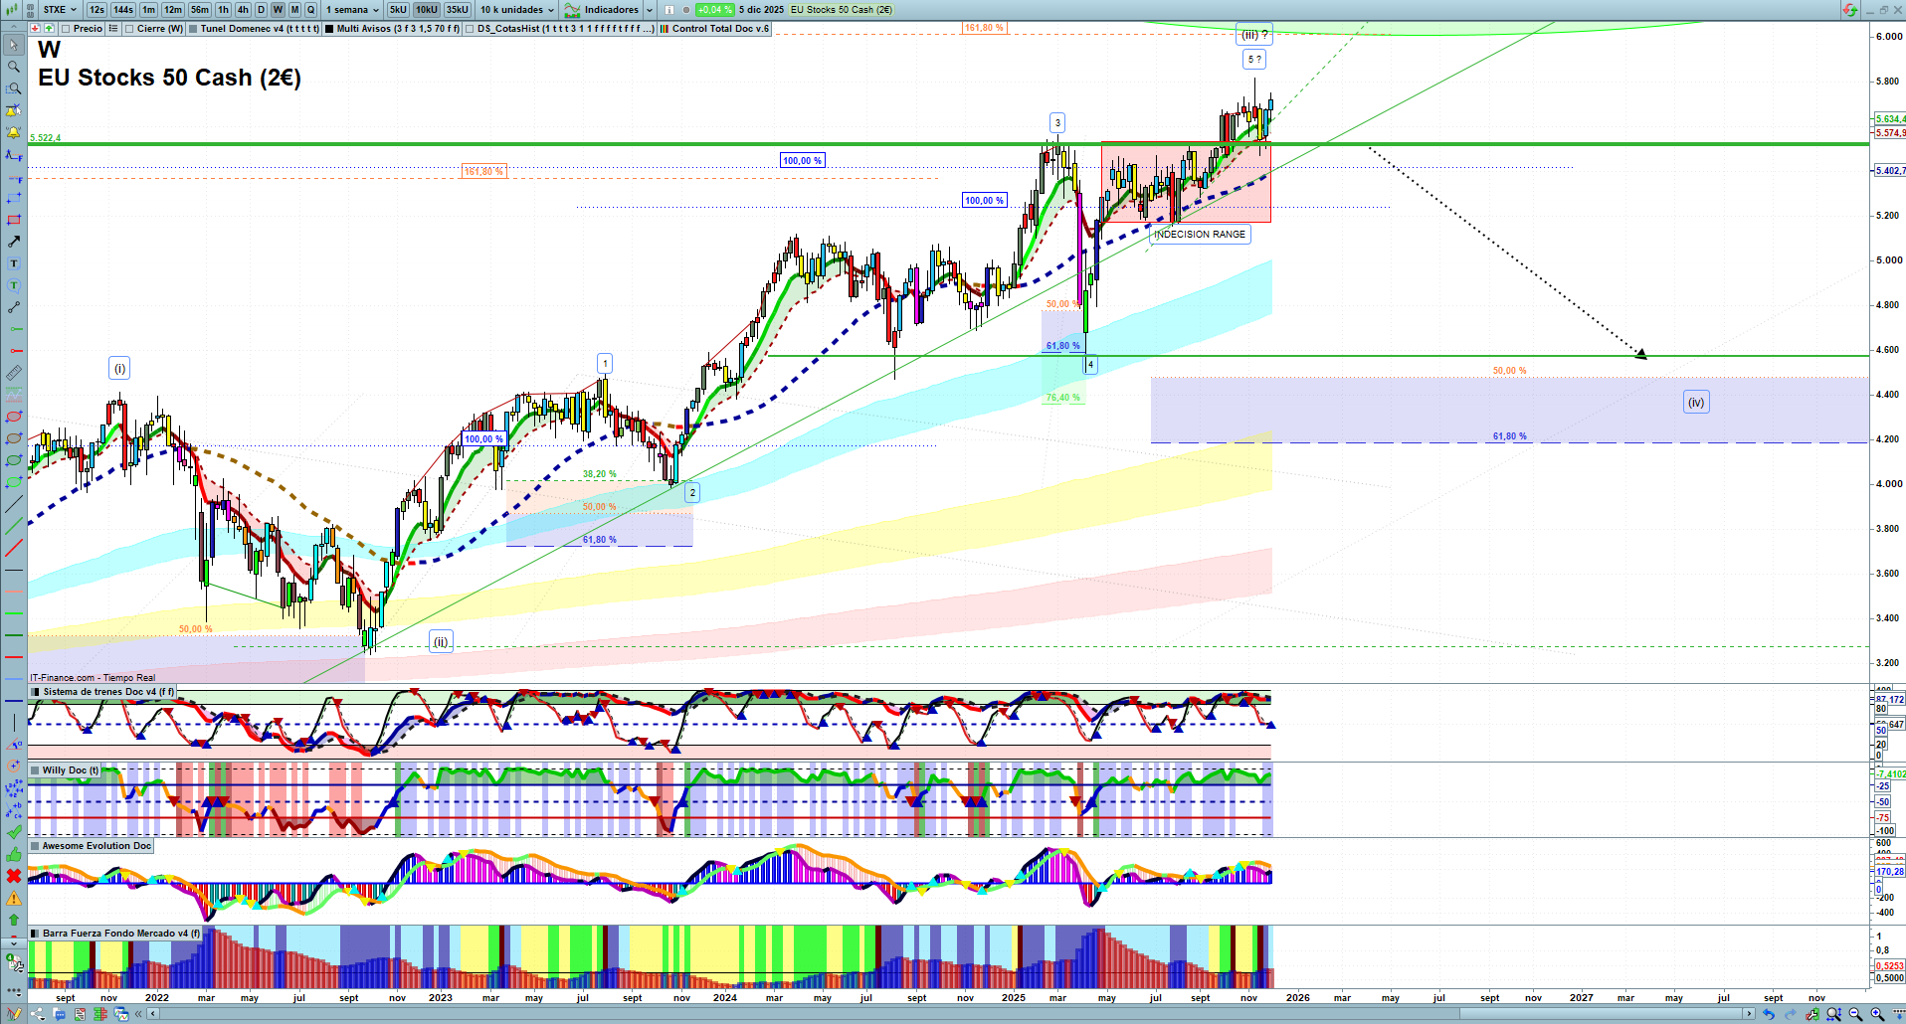Screen dimensions: 1906x1024
Task: Choose the ruler measurement tool
Action: click(x=14, y=373)
